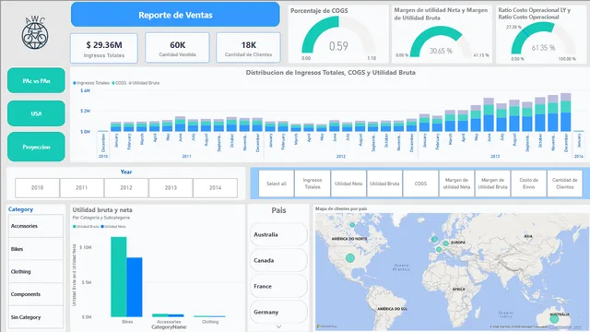Select the Ingresos Totales measure tile

tap(313, 184)
